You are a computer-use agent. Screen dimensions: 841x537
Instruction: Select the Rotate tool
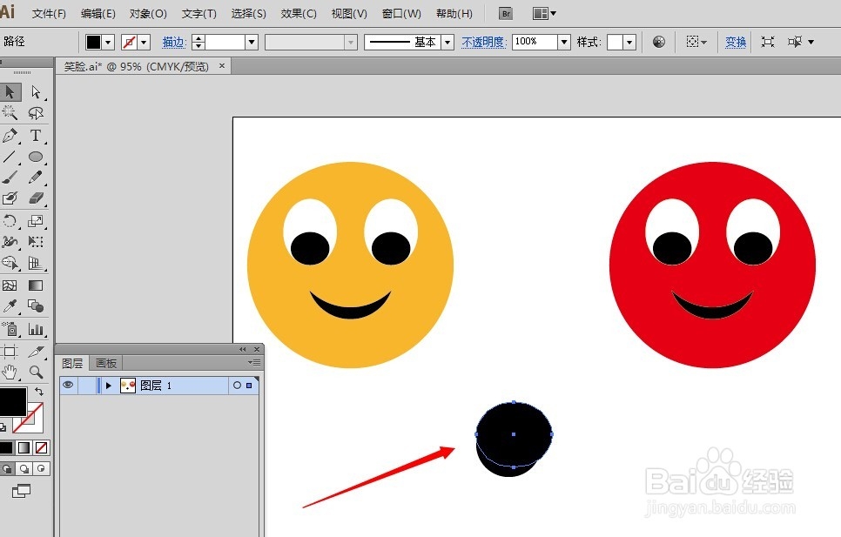tap(10, 220)
